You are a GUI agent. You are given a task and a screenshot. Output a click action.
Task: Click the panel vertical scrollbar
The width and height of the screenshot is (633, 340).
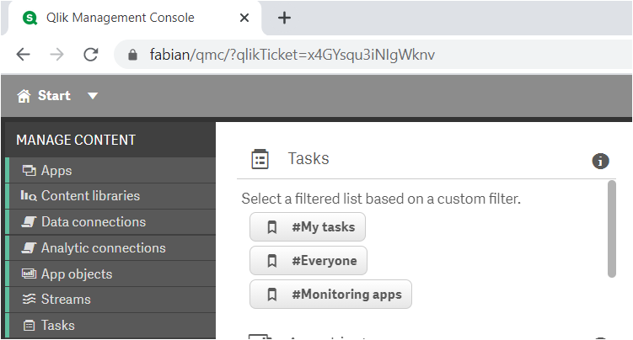[x=612, y=229]
